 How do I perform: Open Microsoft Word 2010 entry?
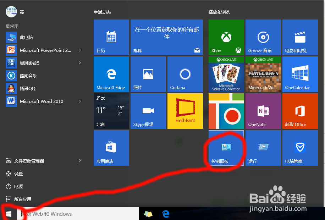tap(44, 101)
